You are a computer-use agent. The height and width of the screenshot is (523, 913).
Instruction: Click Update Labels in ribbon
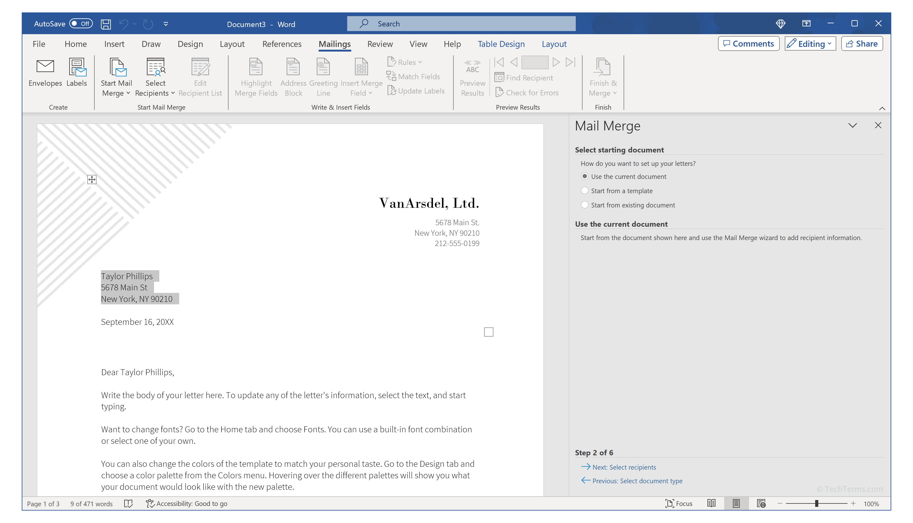[x=416, y=91]
